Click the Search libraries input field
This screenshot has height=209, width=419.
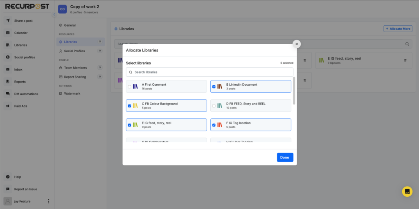(209, 72)
